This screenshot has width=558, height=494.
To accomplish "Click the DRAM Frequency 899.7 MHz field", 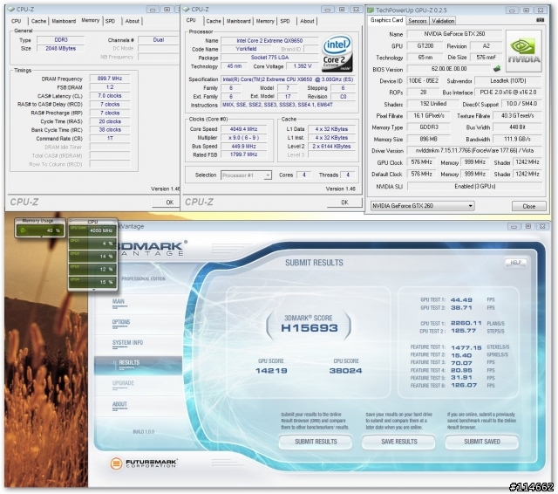I will pyautogui.click(x=110, y=79).
